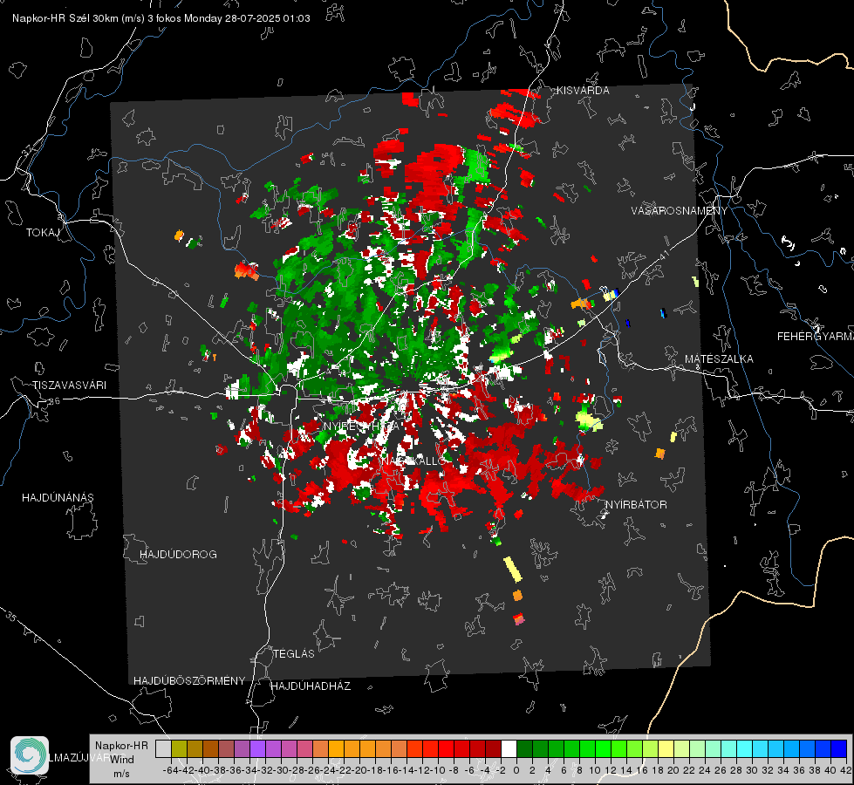Click the TOKAJ city label
Viewport: 854px width, 785px height.
coord(42,233)
